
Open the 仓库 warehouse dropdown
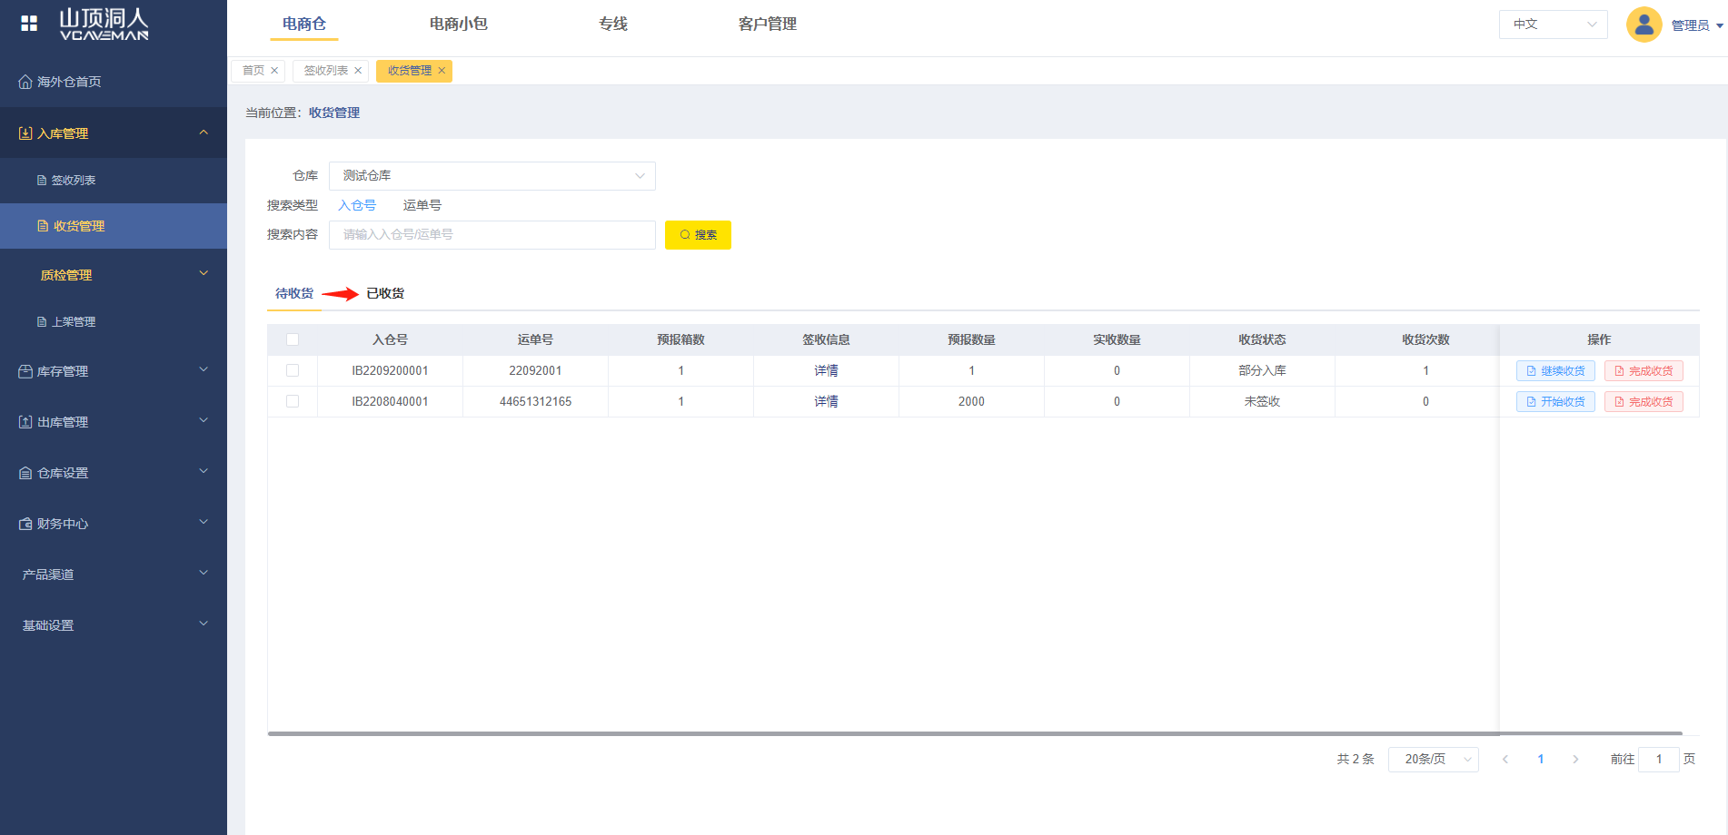(492, 176)
